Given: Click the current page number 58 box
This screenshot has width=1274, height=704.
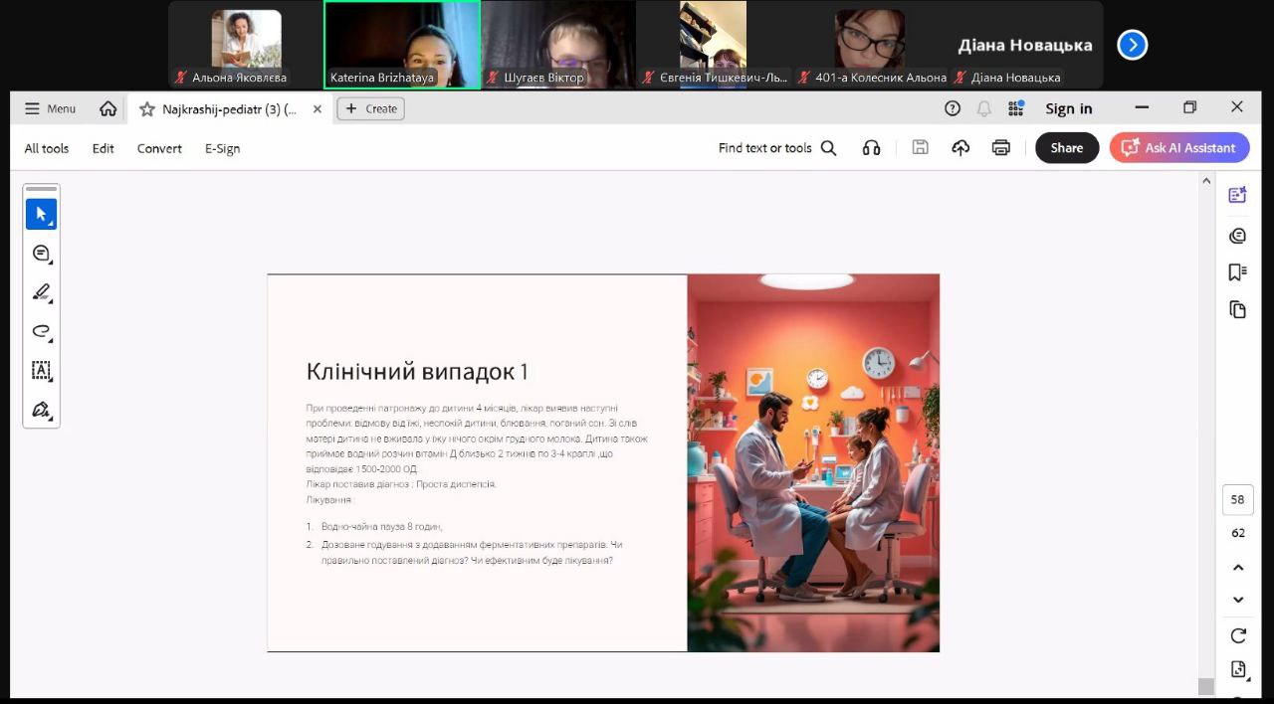Looking at the screenshot, I should coord(1237,499).
